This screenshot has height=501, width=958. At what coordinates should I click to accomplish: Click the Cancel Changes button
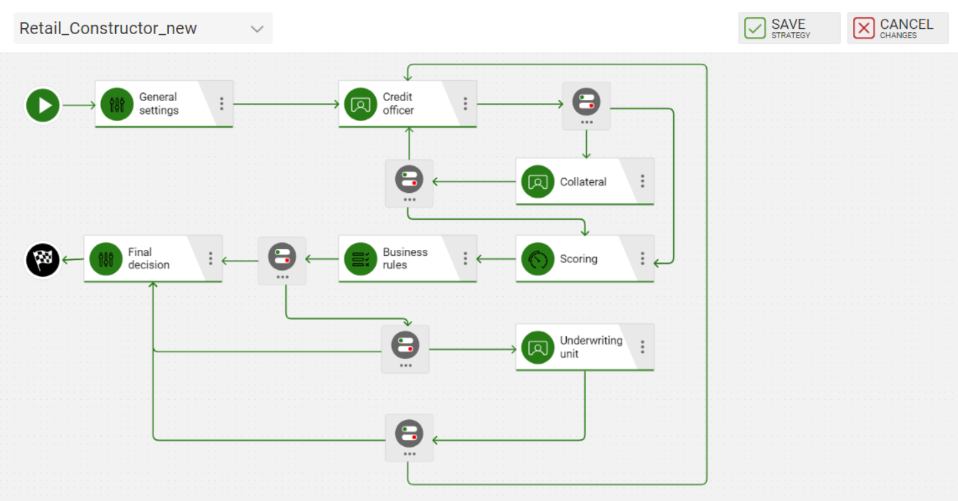coord(898,28)
